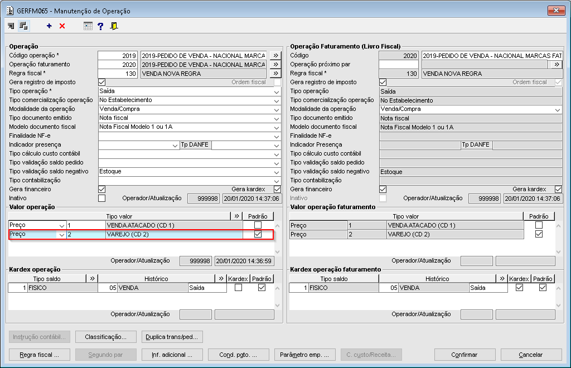The height and width of the screenshot is (368, 571).
Task: Close the GERFM065 window
Action: (556, 11)
